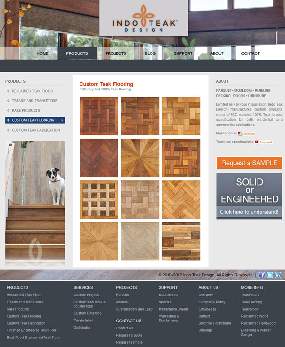Screen dimensions: 285x347
Task: Click the Maintenance PDF download icon
Action: [x=240, y=133]
